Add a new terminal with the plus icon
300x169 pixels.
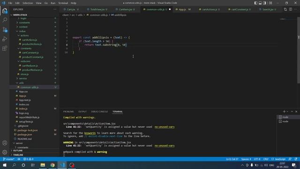(284, 112)
